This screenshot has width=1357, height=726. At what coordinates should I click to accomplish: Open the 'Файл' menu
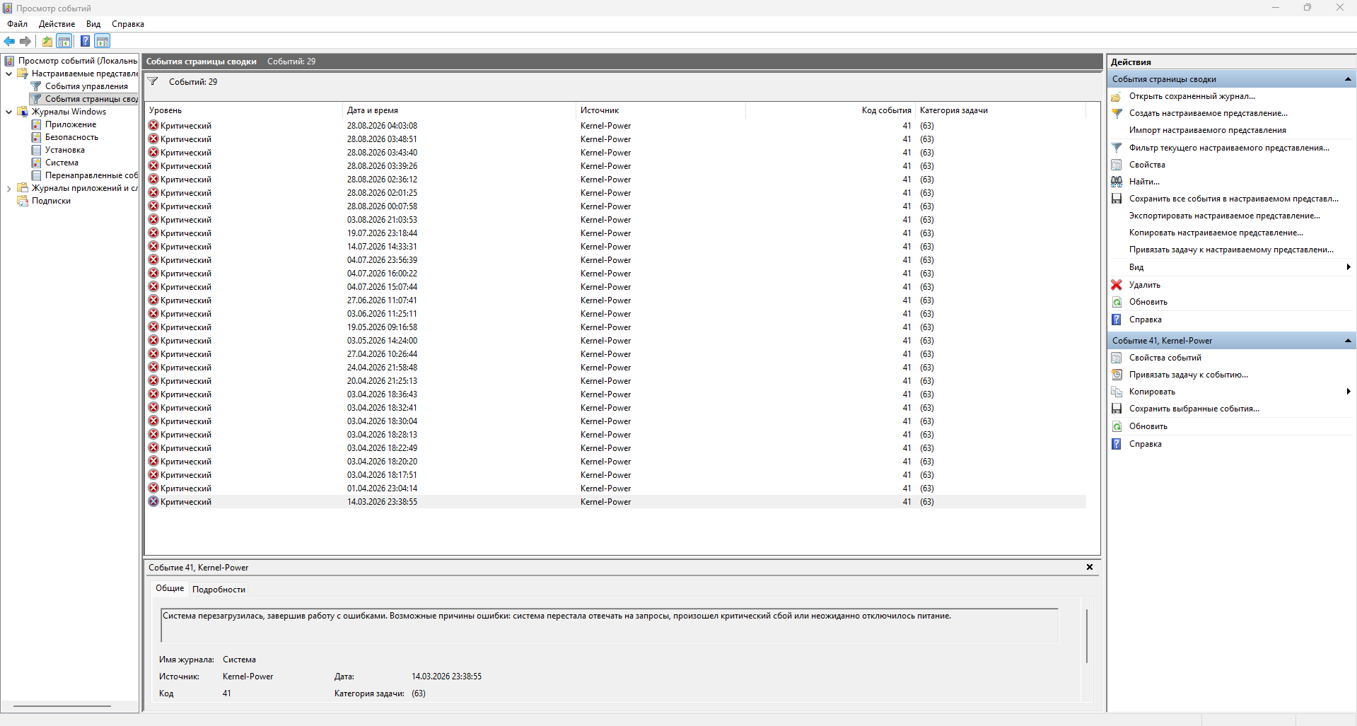[18, 24]
